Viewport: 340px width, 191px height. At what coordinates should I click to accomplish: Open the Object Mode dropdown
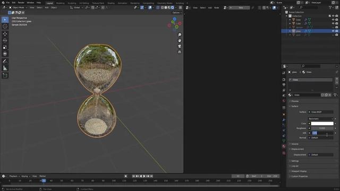click(18, 7)
